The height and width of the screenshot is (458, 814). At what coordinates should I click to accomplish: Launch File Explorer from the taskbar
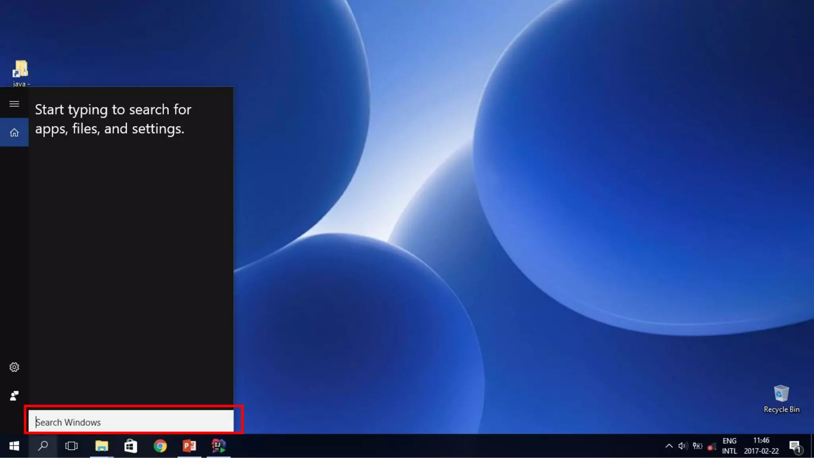102,446
